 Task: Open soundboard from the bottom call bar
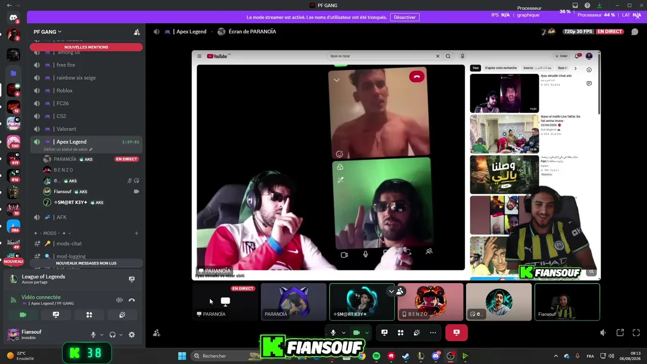click(x=417, y=333)
